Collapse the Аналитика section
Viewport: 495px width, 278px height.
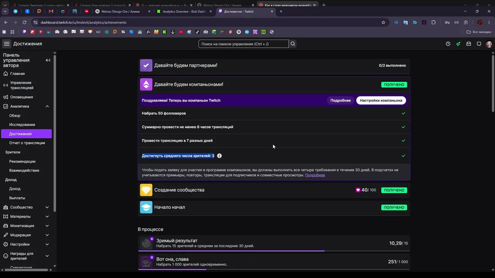point(47,107)
